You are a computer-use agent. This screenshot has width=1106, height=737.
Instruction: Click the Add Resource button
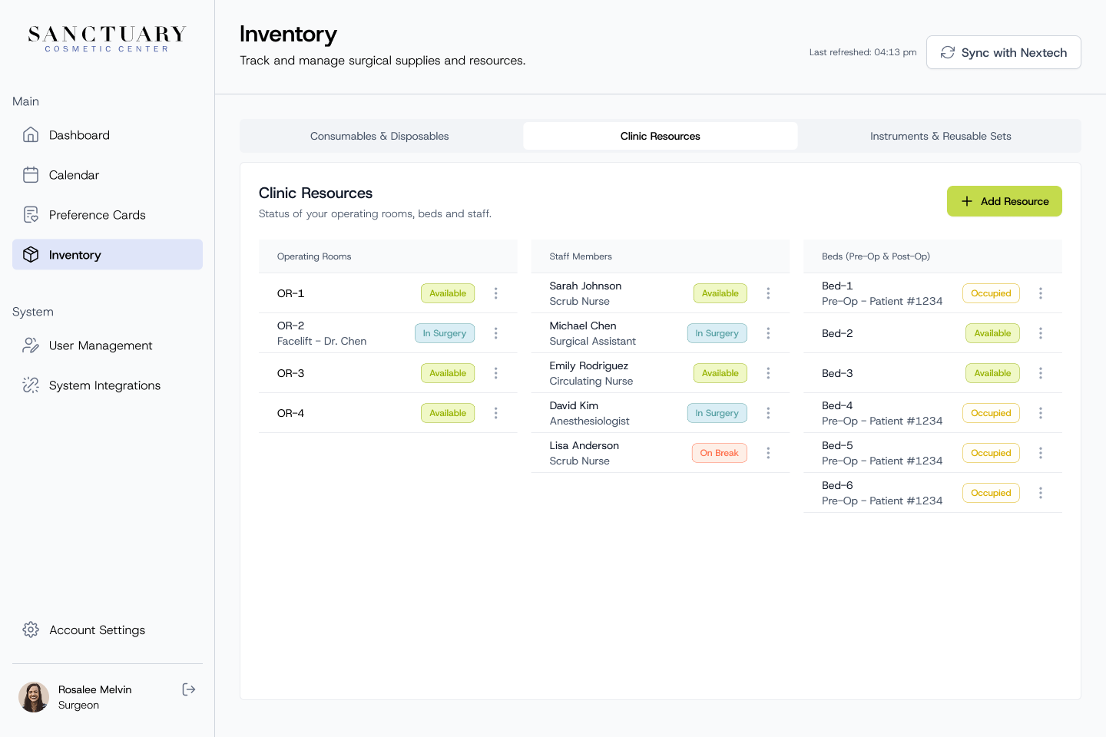click(1005, 201)
